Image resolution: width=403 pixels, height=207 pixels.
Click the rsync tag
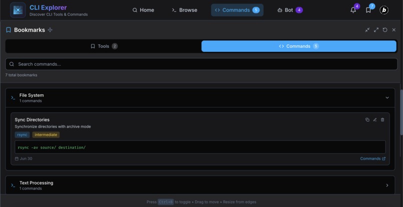(22, 135)
